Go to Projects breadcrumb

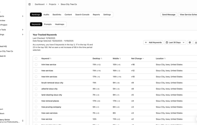point(53,4)
